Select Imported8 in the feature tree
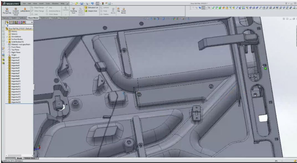This screenshot has width=297, height=163. pyautogui.click(x=16, y=76)
